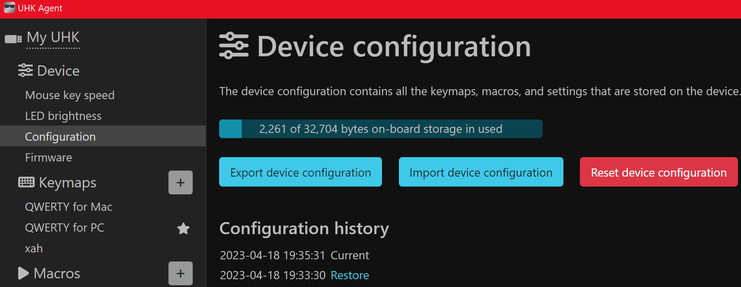Click the play triangle icon beside Macros
741x287 pixels.
click(23, 273)
